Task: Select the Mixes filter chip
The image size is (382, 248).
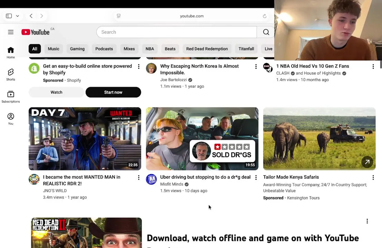Action: pyautogui.click(x=129, y=49)
